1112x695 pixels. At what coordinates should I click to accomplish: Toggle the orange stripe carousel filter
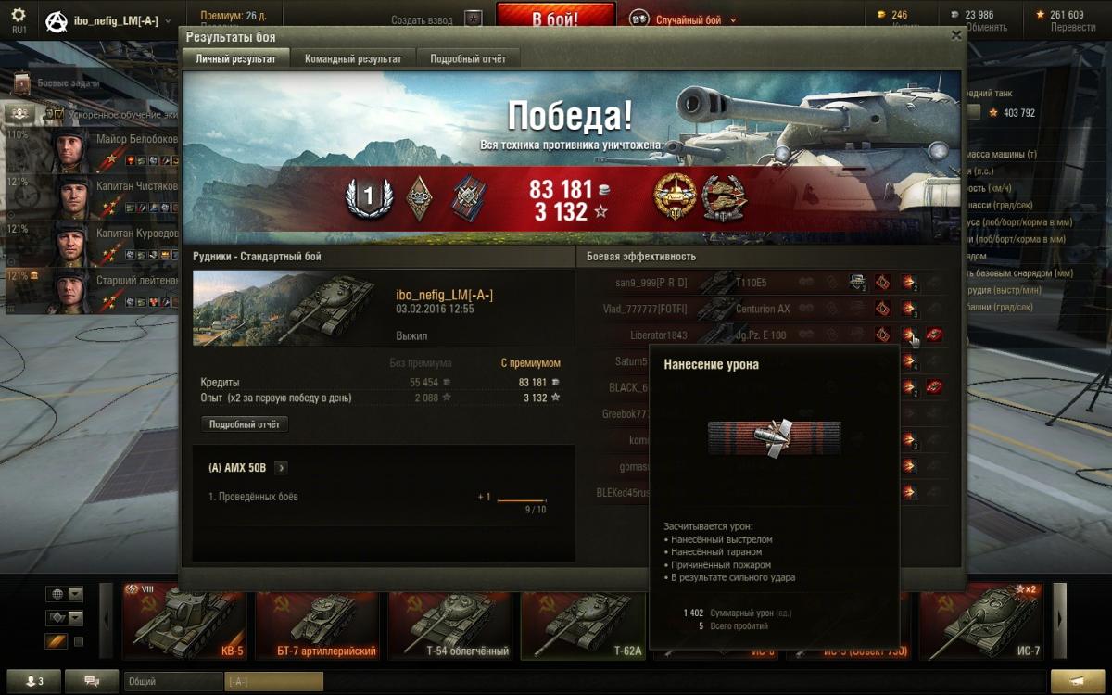(56, 641)
